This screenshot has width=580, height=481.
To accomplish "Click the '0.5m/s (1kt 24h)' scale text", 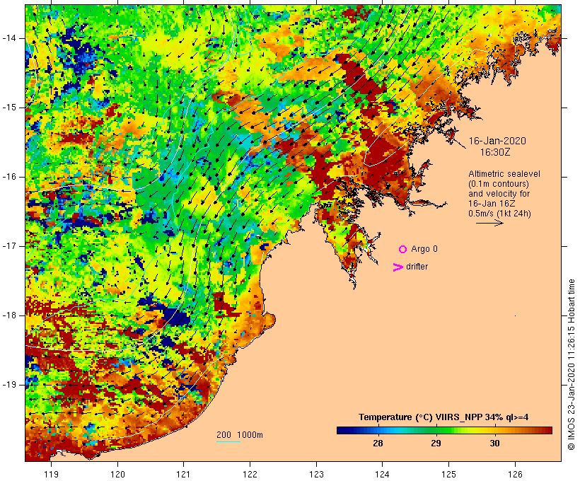I will pos(499,214).
